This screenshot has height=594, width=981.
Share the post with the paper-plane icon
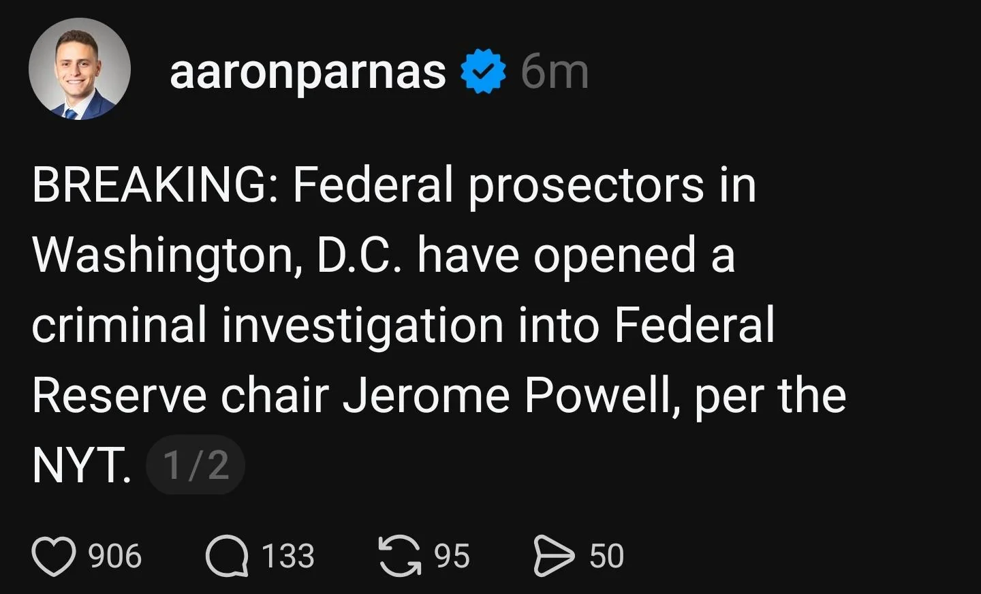553,556
